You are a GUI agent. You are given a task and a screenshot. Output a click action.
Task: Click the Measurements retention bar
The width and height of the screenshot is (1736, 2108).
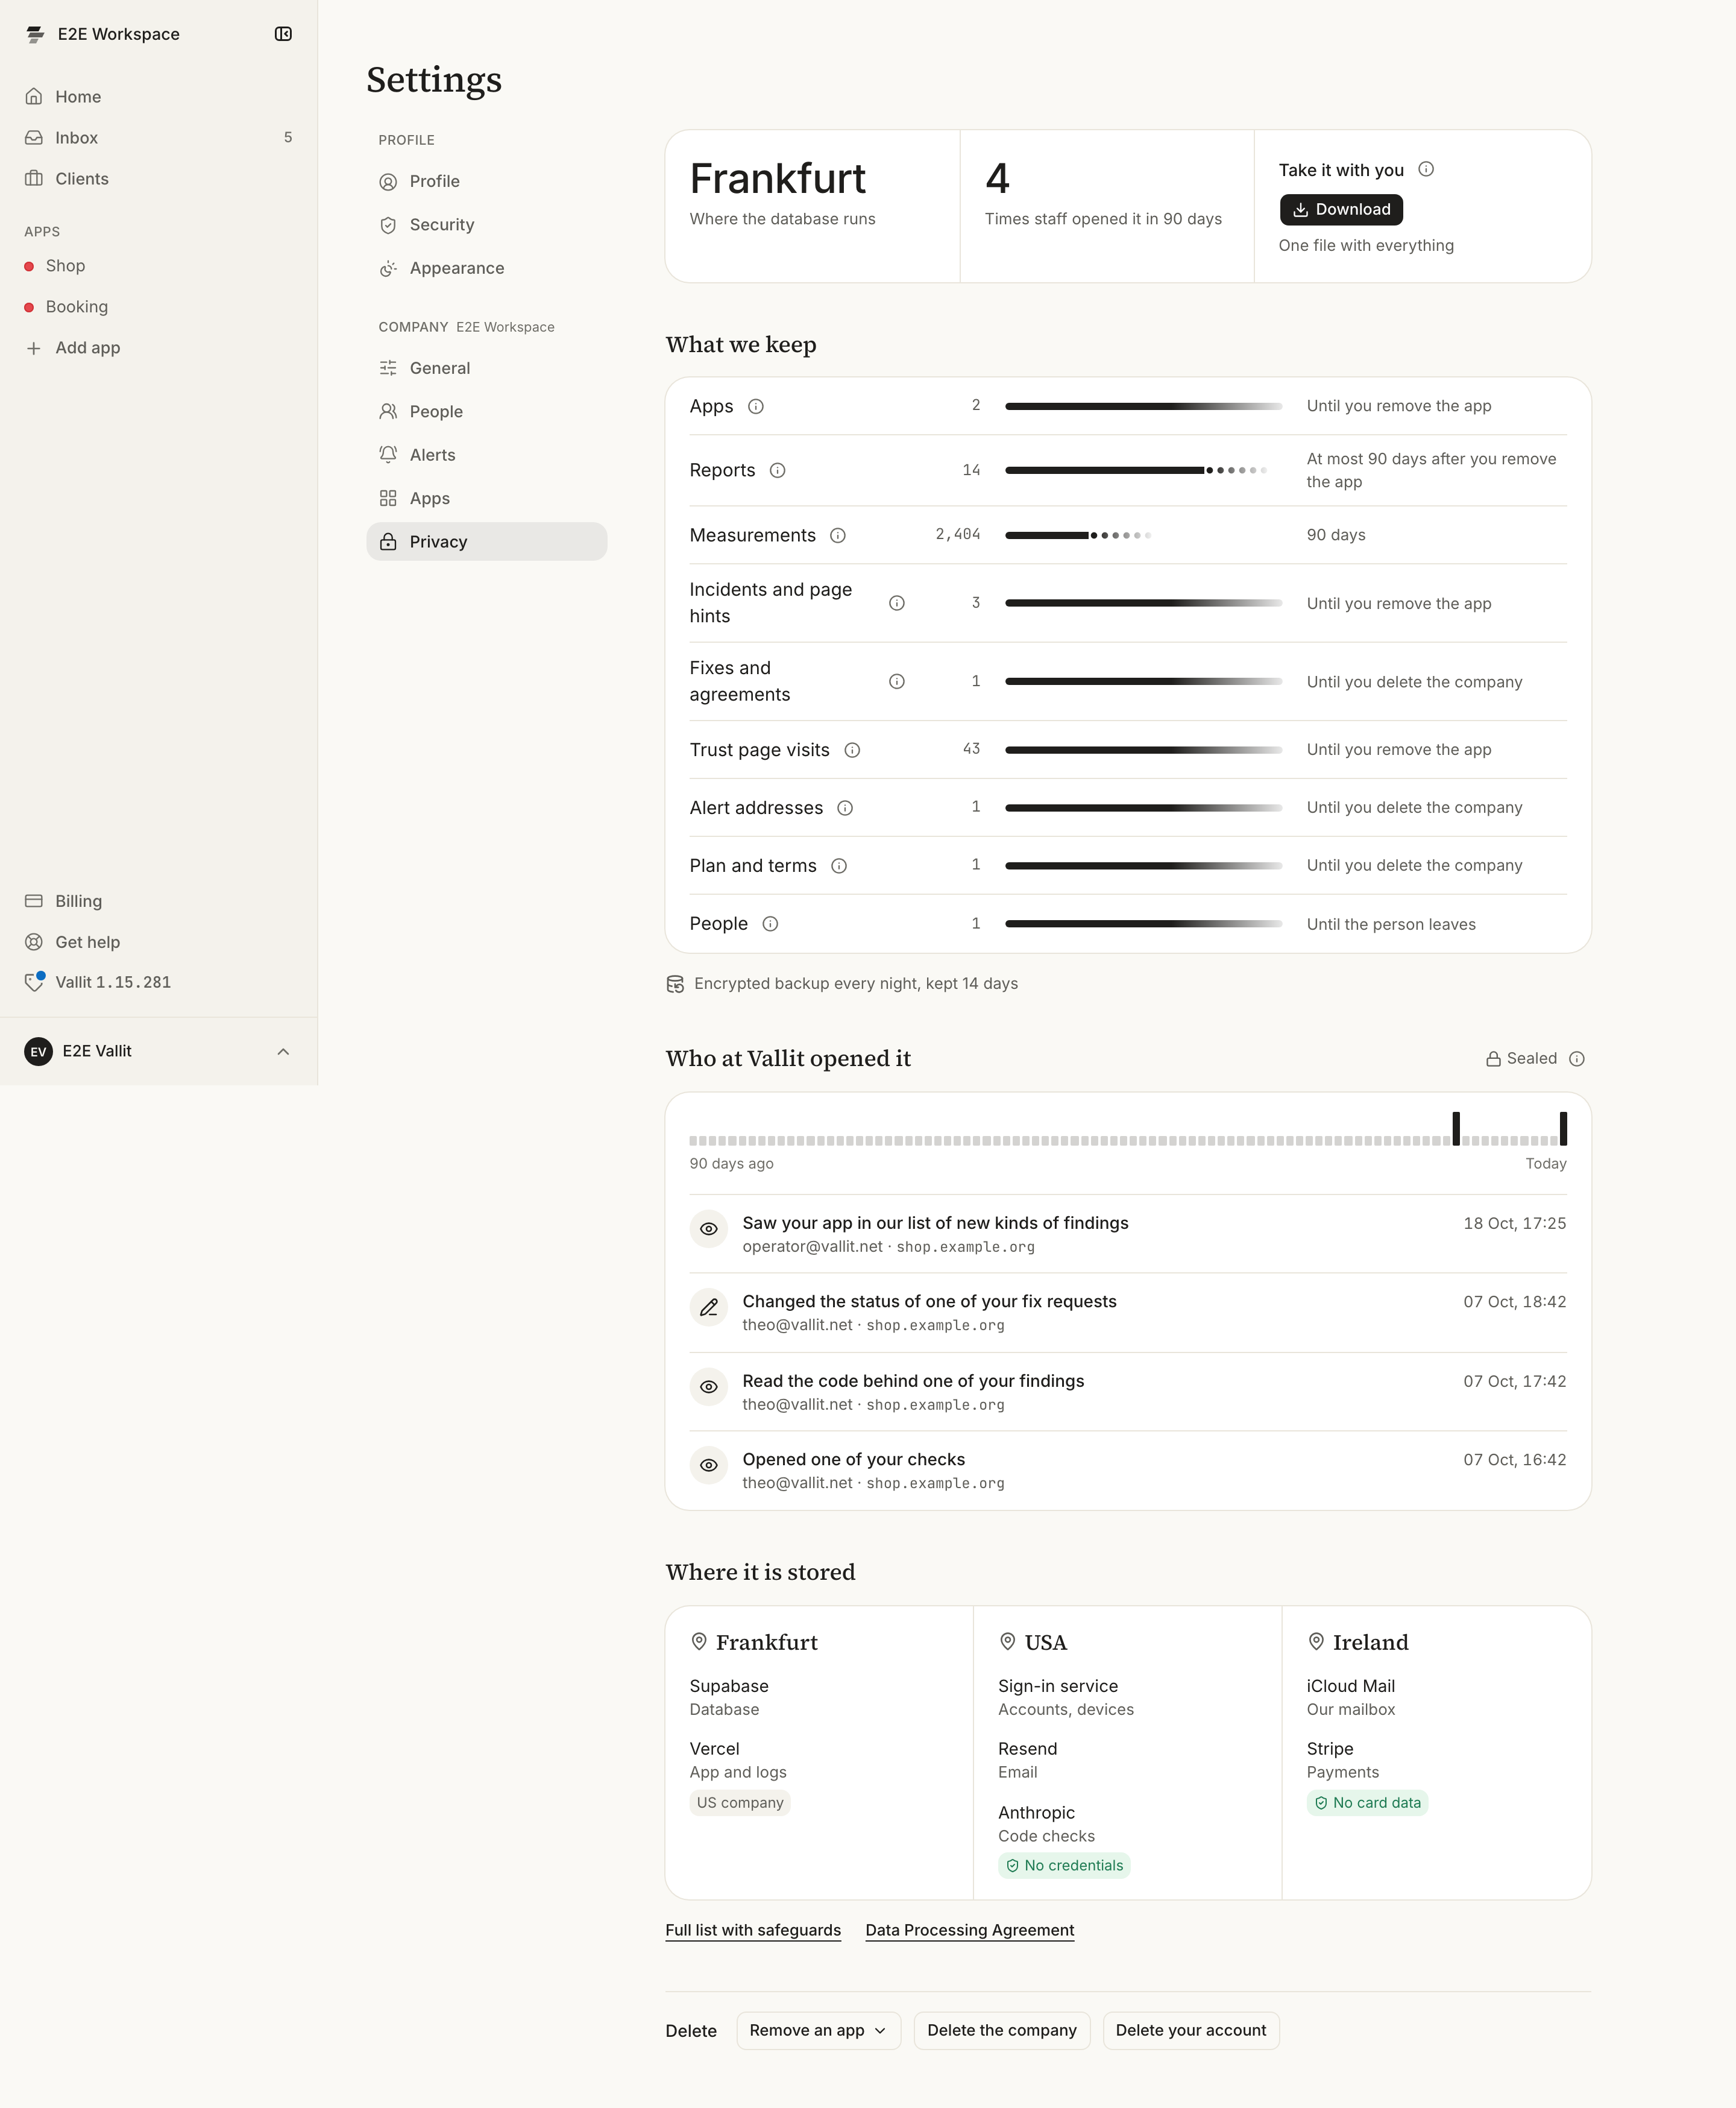point(1078,535)
